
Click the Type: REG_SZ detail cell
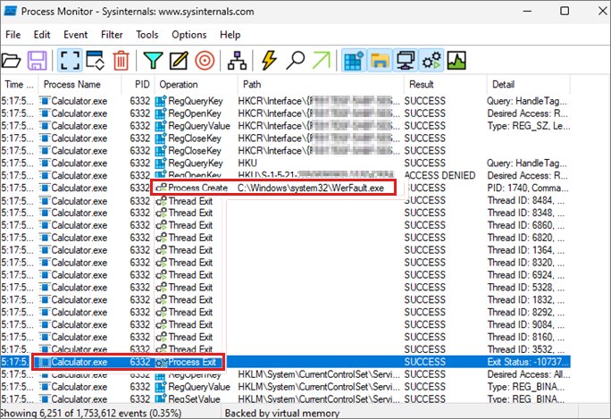pos(529,126)
